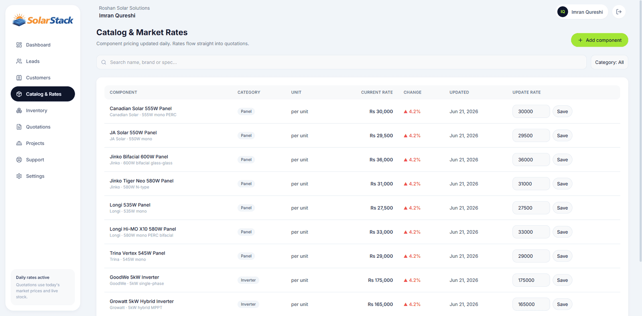Open the Category: All filter
The image size is (642, 316).
pyautogui.click(x=609, y=62)
